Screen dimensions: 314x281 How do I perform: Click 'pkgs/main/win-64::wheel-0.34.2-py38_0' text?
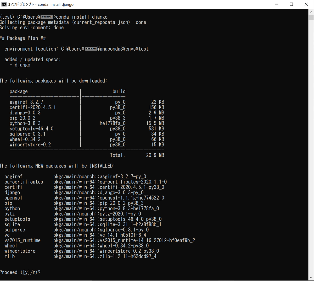[101, 246]
